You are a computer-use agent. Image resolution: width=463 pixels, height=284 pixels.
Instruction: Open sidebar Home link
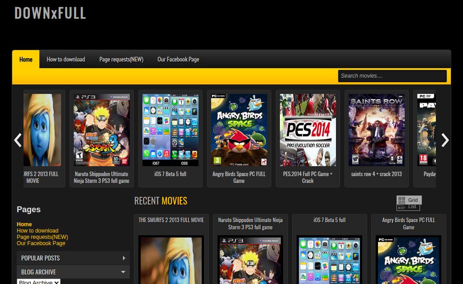point(24,224)
